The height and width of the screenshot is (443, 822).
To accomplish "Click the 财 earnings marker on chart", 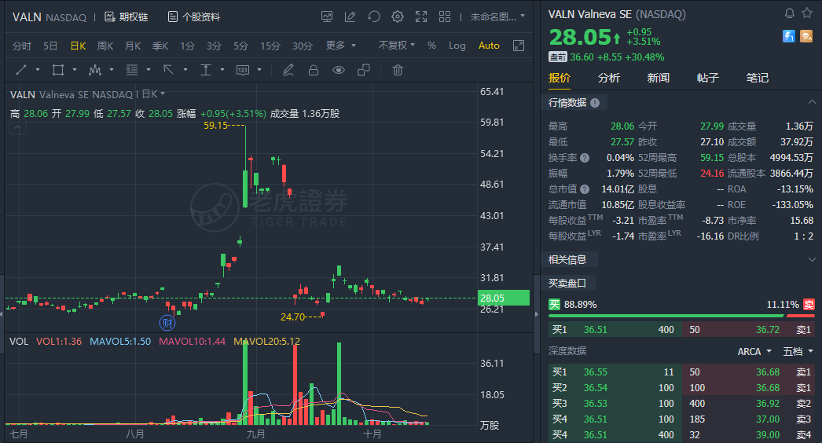I will click(167, 322).
